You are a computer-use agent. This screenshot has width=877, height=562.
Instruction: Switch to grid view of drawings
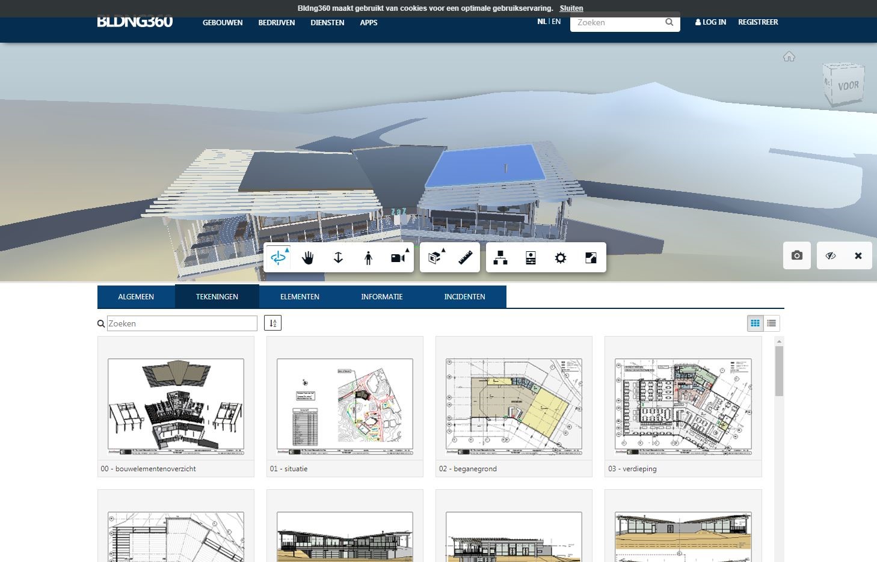point(755,323)
